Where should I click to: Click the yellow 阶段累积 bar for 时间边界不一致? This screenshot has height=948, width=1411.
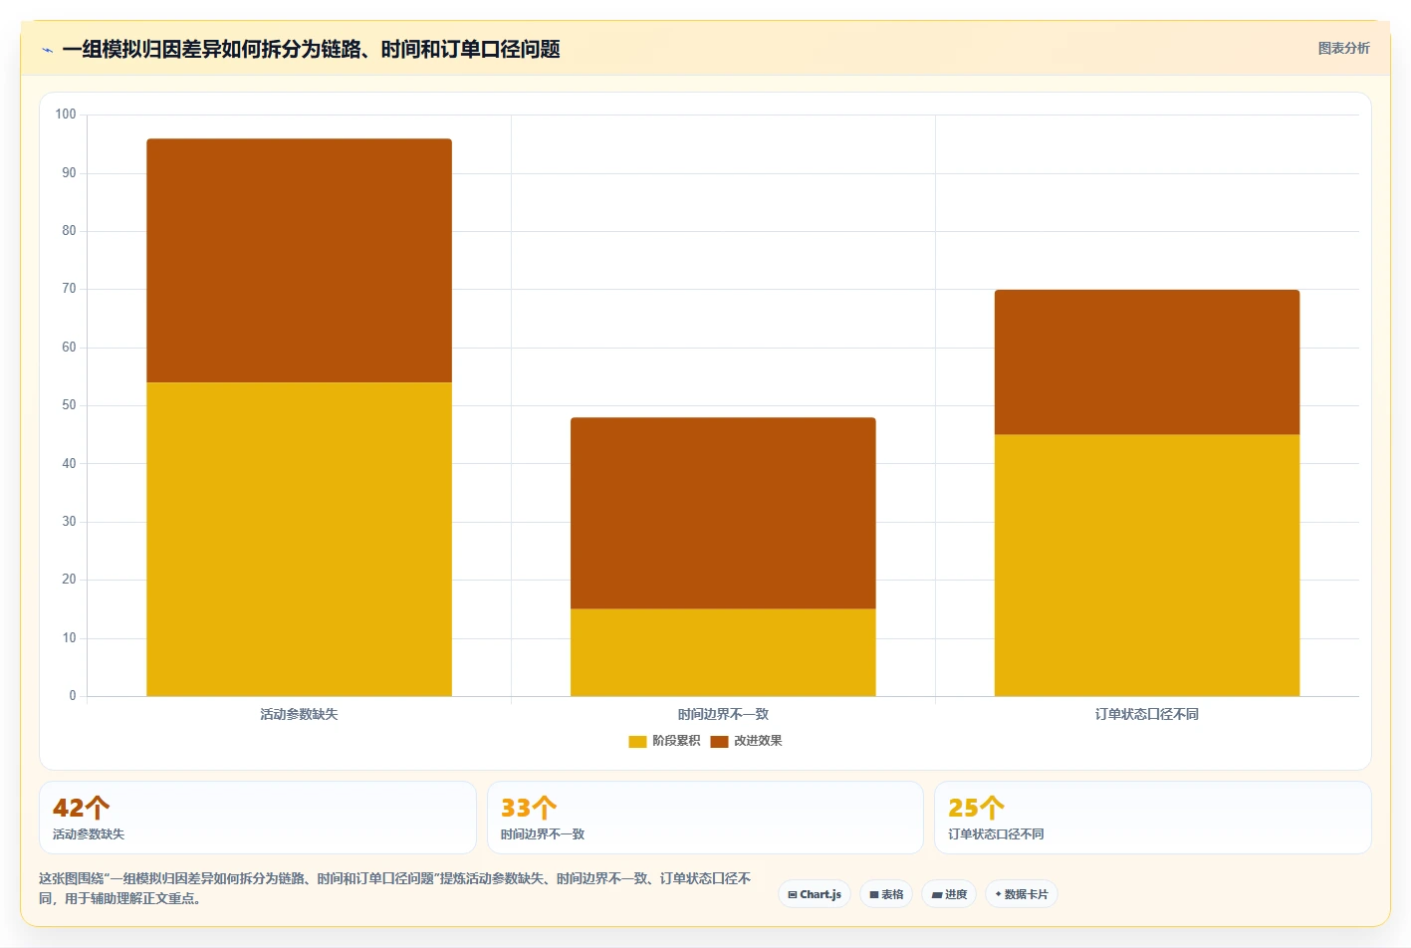tap(723, 652)
